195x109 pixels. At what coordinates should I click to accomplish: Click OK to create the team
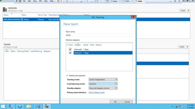click(115, 102)
